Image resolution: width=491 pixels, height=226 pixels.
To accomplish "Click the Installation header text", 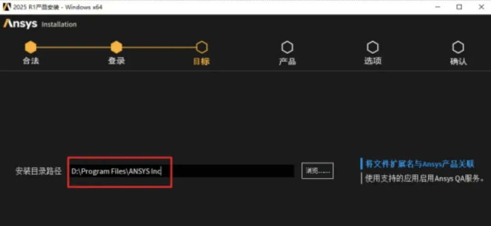I will [59, 25].
